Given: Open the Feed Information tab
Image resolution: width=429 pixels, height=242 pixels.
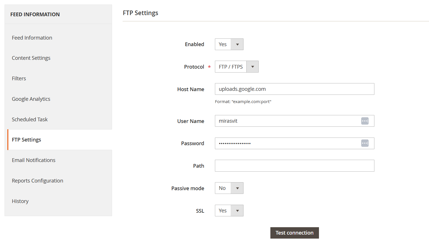Looking at the screenshot, I should 32,38.
